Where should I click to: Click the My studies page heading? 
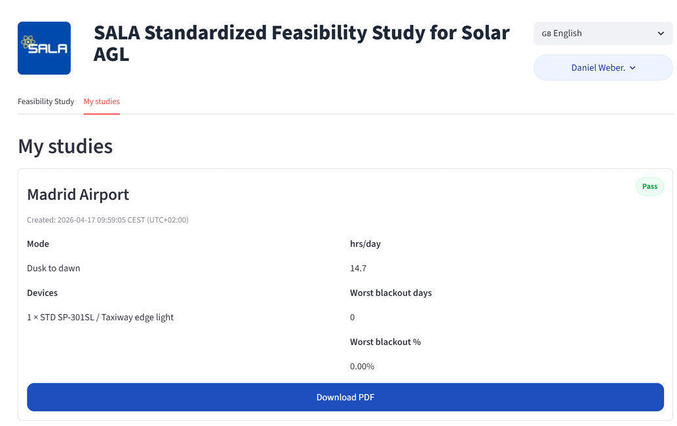coord(65,146)
